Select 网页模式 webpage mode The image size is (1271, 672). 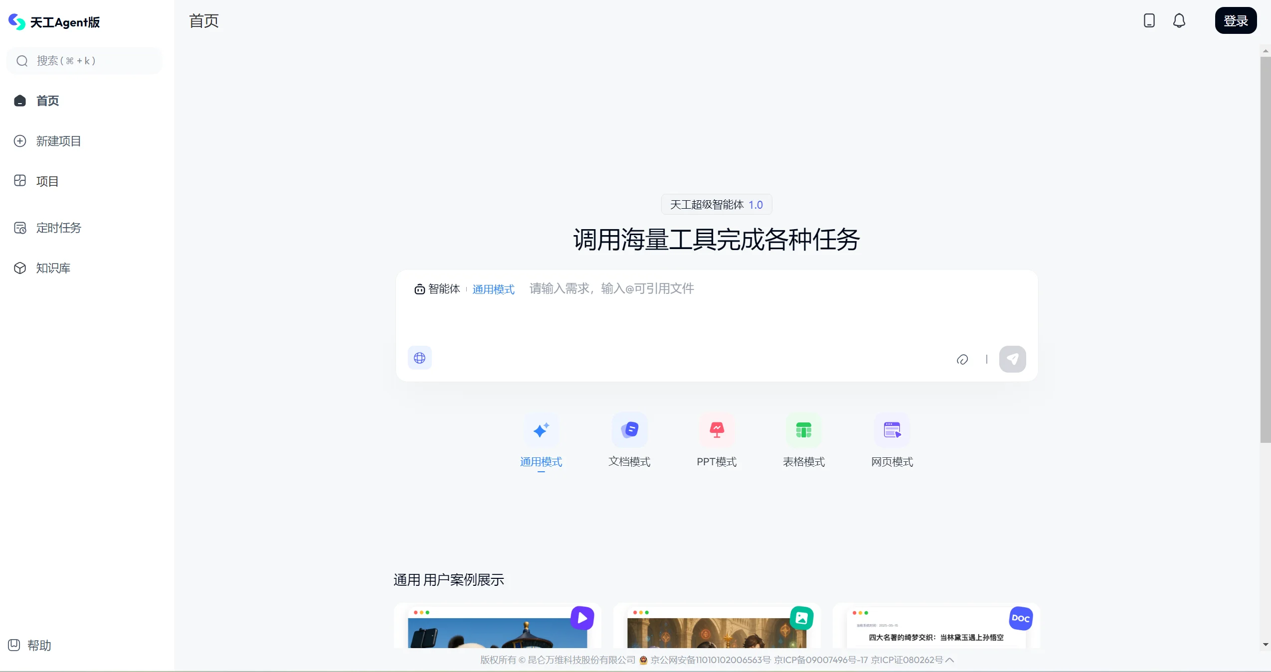(892, 429)
